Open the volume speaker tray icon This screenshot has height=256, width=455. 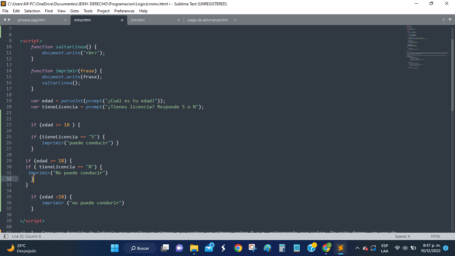pyautogui.click(x=405, y=248)
